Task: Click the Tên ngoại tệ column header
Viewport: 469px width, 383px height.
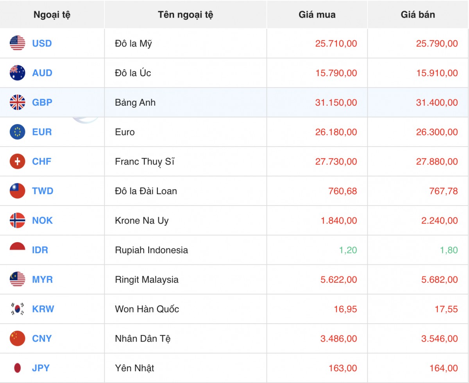Action: click(x=185, y=15)
